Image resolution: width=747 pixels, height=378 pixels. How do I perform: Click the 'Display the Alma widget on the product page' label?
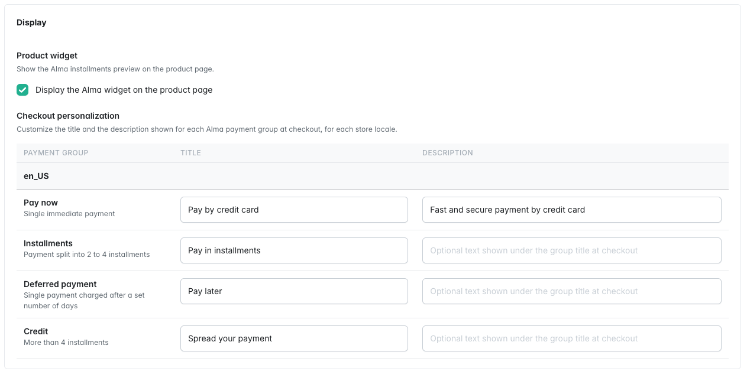[124, 90]
